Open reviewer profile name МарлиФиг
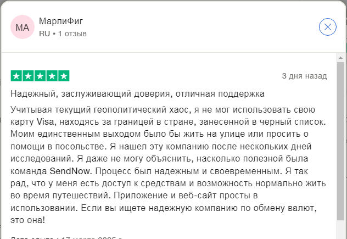Screen dimensions: 347x239 (61, 21)
